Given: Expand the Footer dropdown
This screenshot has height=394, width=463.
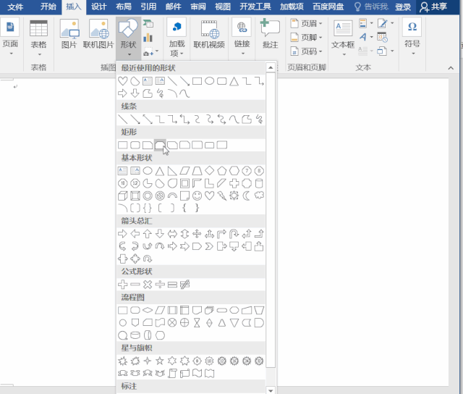Looking at the screenshot, I should (x=307, y=37).
